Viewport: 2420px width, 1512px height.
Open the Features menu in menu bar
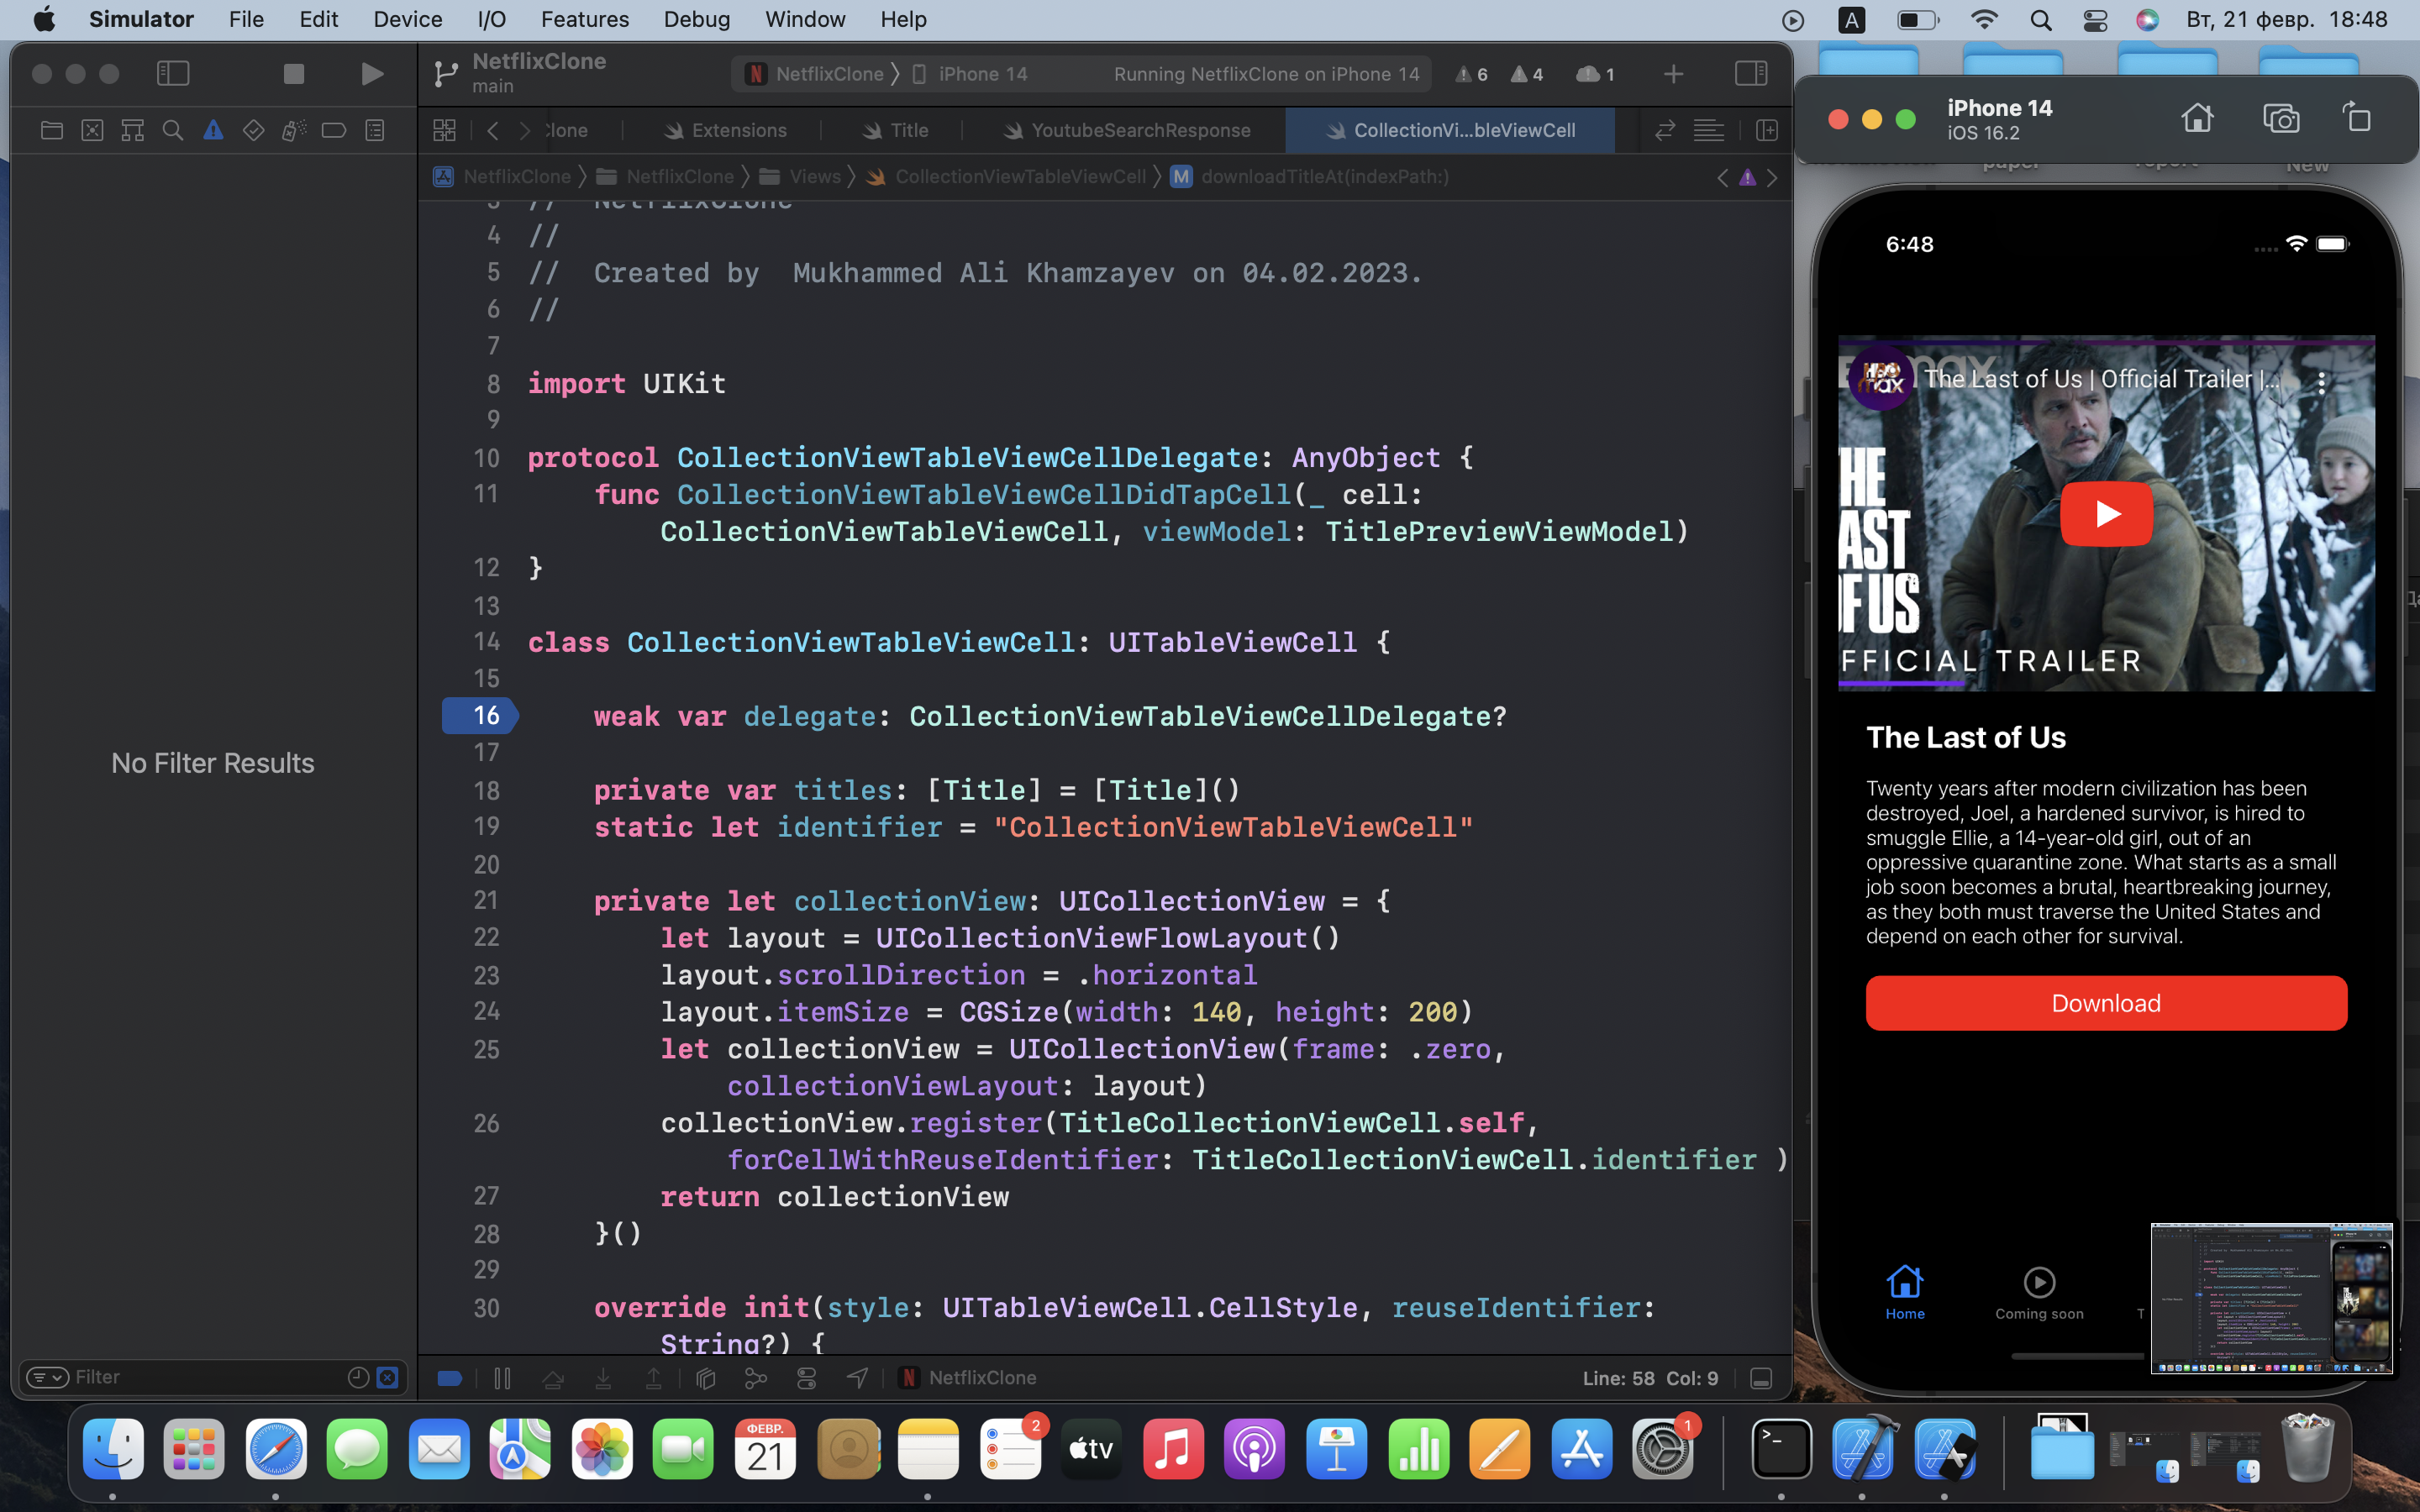tap(584, 19)
